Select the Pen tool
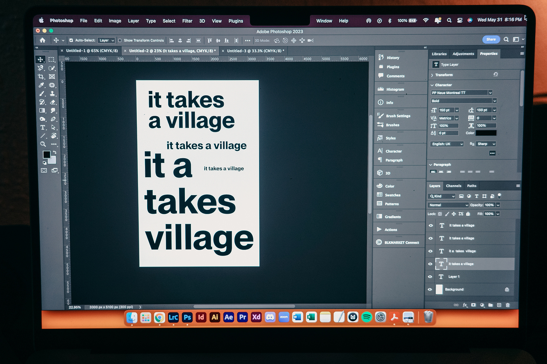The width and height of the screenshot is (547, 364). click(x=53, y=119)
